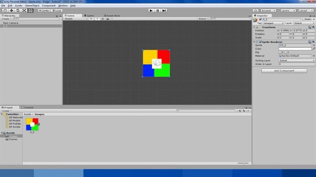Toggle scene lighting button

pos(97,19)
